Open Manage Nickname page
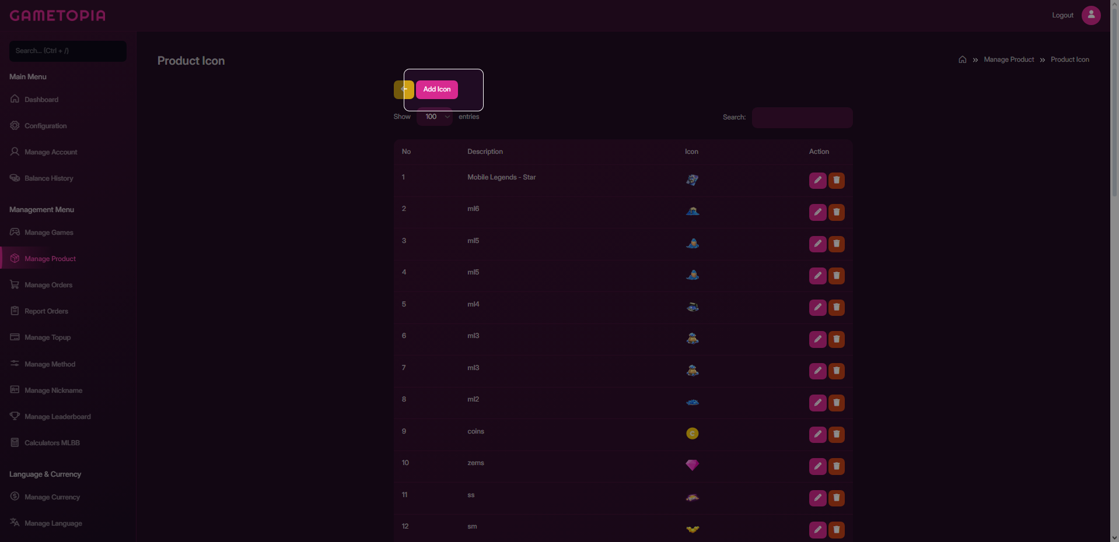 tap(53, 390)
